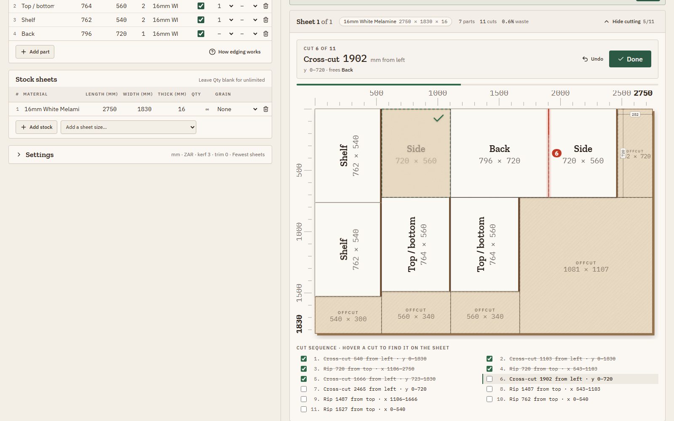Undo the last cut
This screenshot has width=674, height=421.
click(593, 59)
